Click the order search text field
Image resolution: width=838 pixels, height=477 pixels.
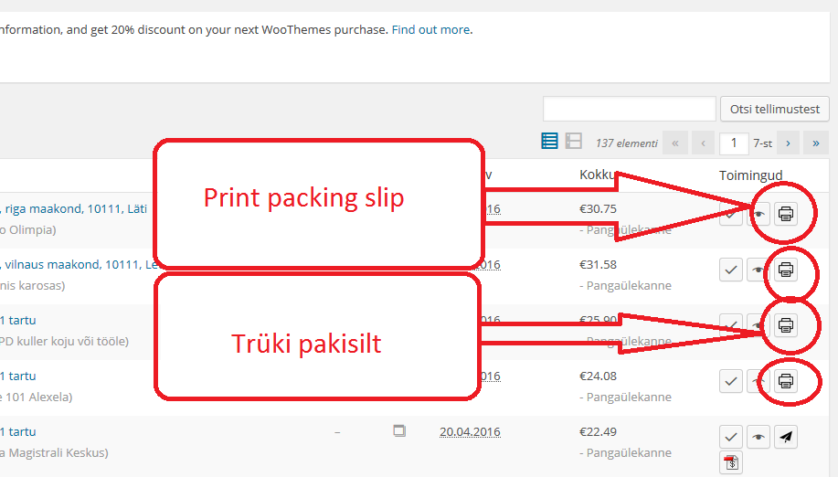click(629, 109)
